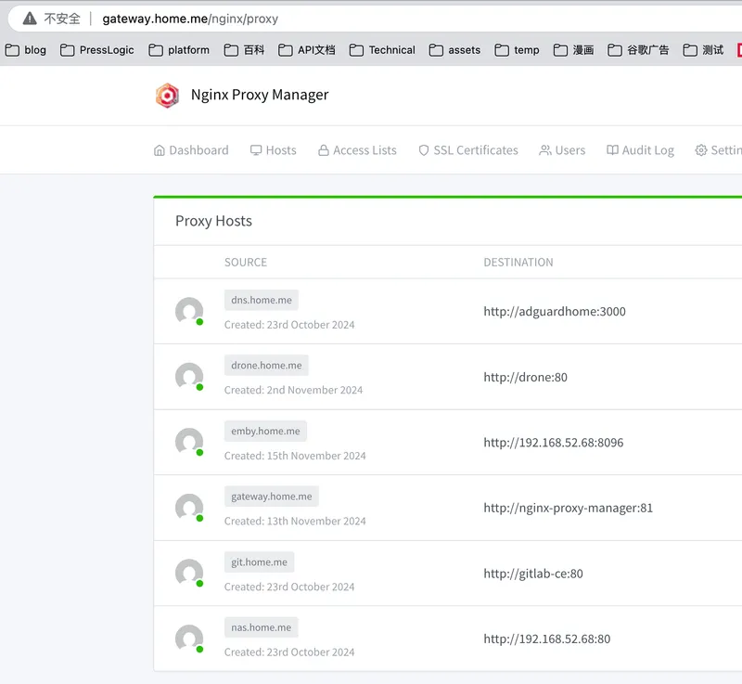
Task: Open the Users page
Action: pyautogui.click(x=562, y=150)
